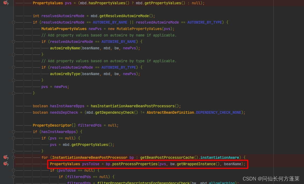This screenshot has height=184, width=304.
Task: Click 'pvs = mbd.getPropertyValues();' statement
Action: 82,145
